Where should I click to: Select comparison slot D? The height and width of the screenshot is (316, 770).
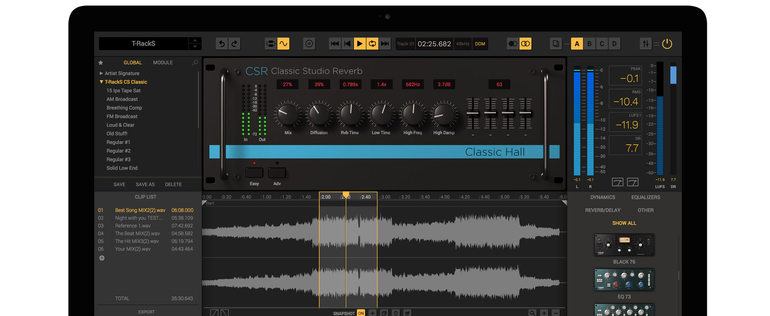[x=614, y=44]
